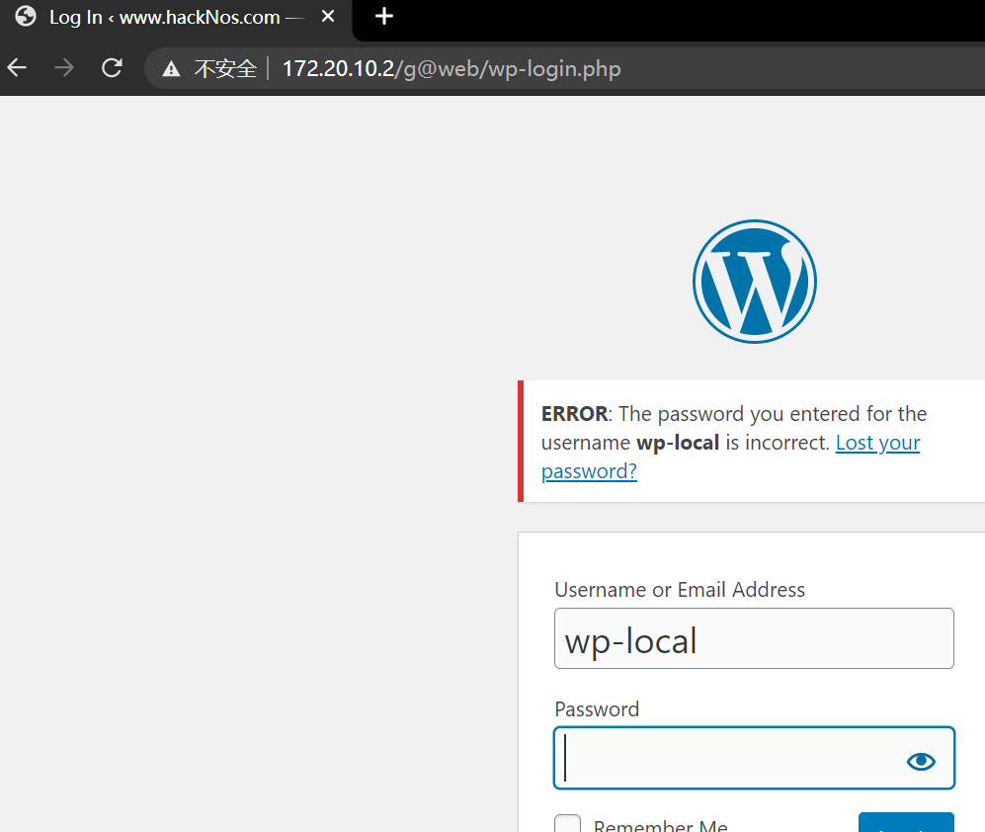
Task: Click the 'ERROR' text in notice
Action: (x=574, y=414)
